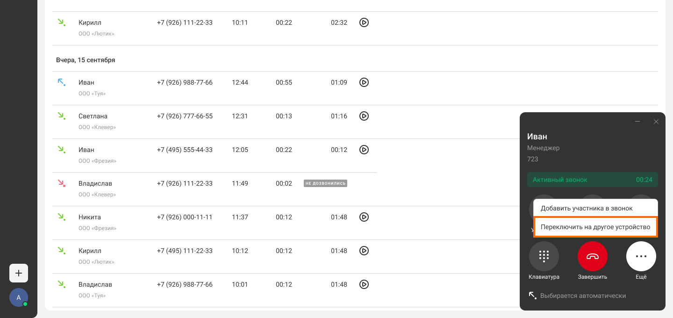This screenshot has height=318, width=673.
Task: Open the call keypad
Action: (x=544, y=256)
